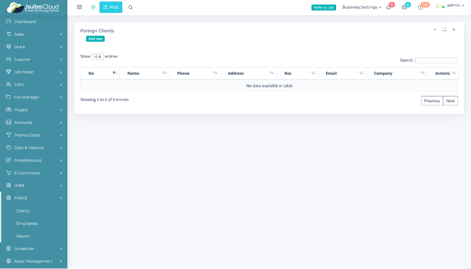The width and height of the screenshot is (471, 269).
Task: Click the table Search input field
Action: coord(436,60)
